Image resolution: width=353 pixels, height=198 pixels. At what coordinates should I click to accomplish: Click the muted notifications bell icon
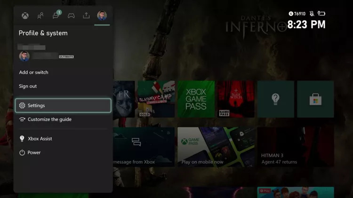pyautogui.click(x=312, y=14)
